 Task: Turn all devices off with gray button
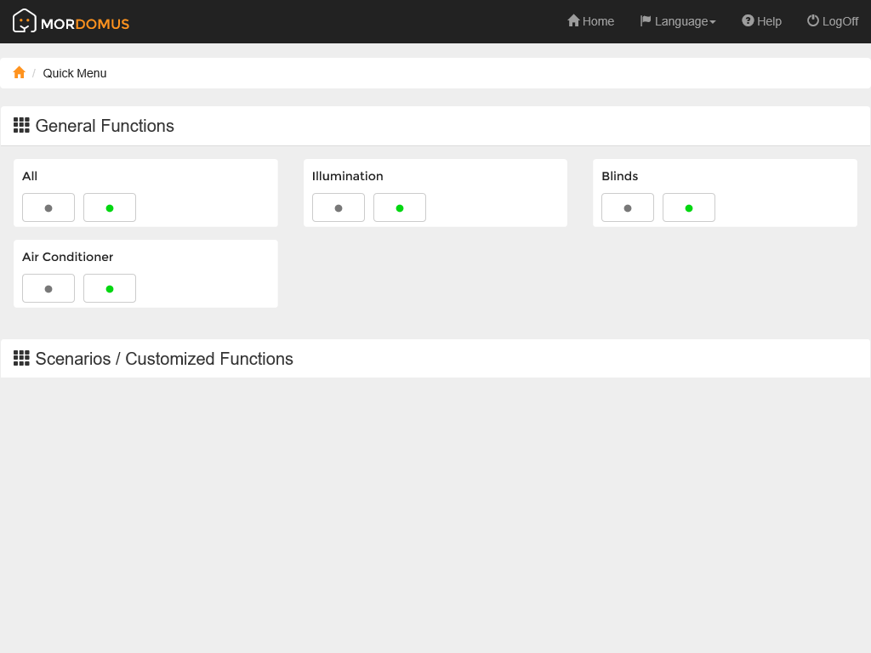tap(48, 207)
